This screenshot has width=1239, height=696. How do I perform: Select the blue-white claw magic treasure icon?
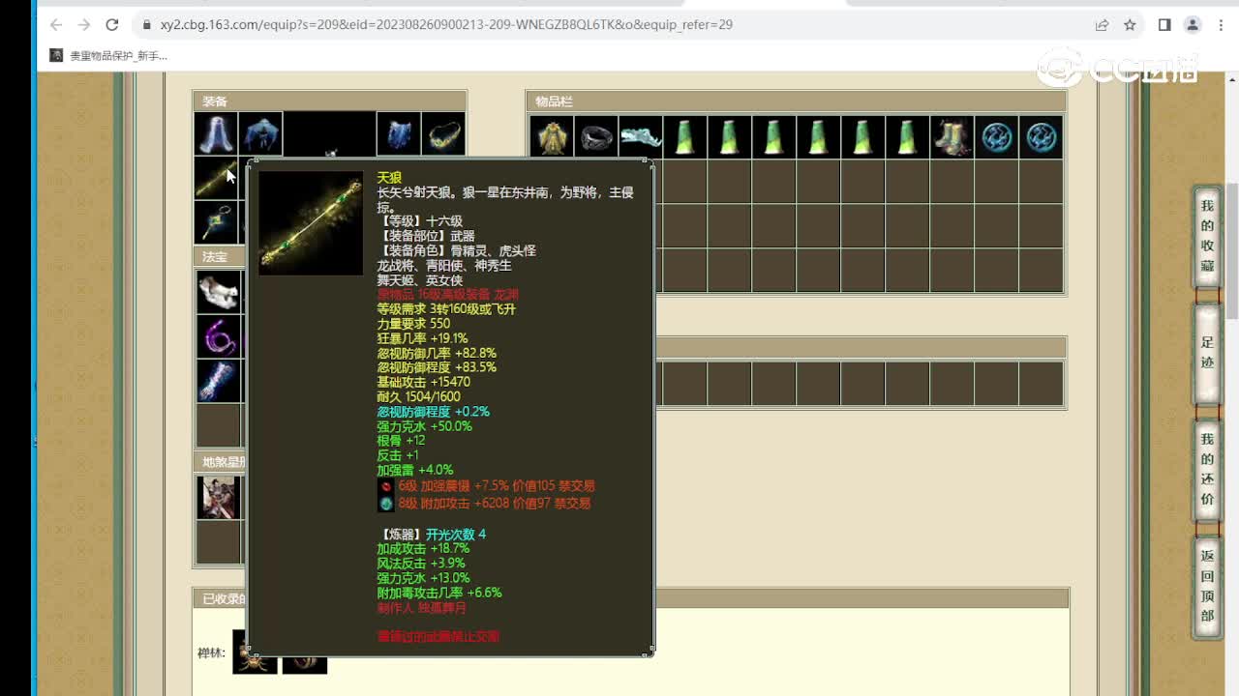pyautogui.click(x=219, y=381)
